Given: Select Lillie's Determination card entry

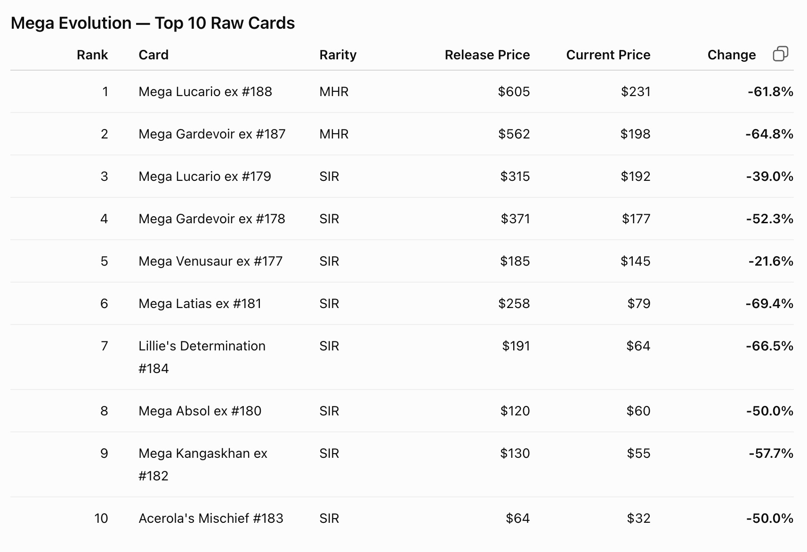Looking at the screenshot, I should 202,357.
